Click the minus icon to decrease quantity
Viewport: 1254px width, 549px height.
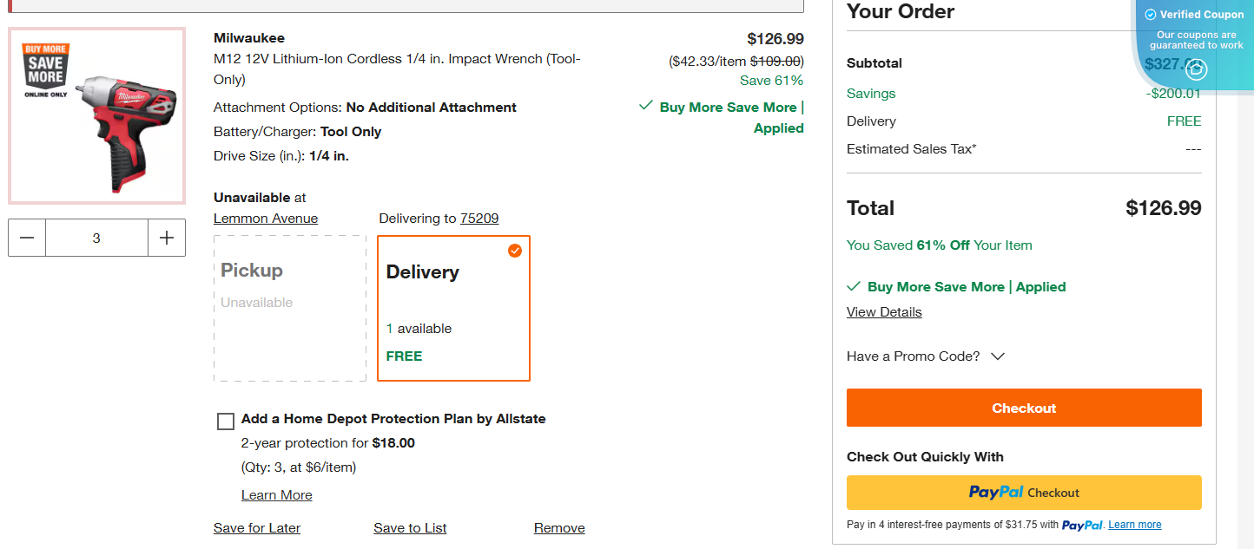[x=26, y=237]
